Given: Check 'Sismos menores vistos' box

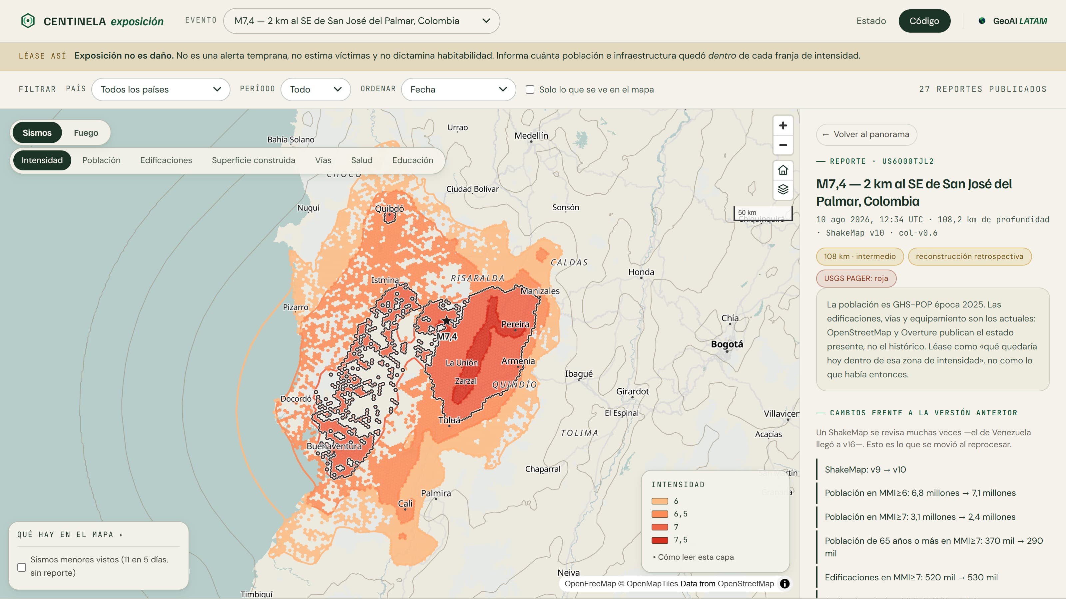Looking at the screenshot, I should (22, 567).
